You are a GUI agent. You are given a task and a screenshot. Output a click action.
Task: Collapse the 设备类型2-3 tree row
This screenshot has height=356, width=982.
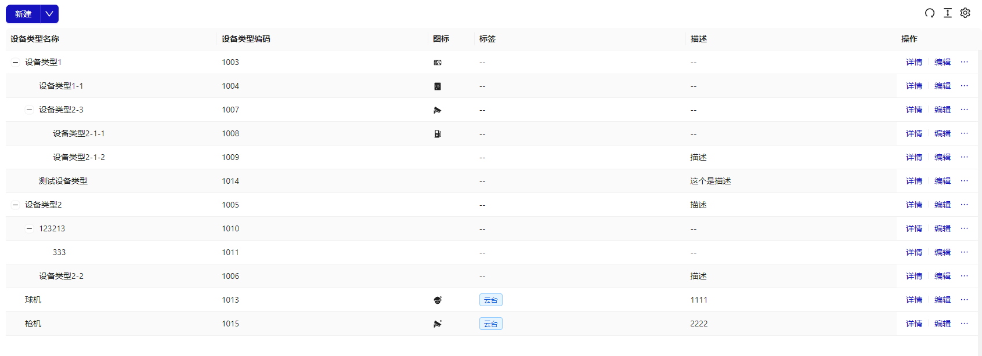point(30,110)
